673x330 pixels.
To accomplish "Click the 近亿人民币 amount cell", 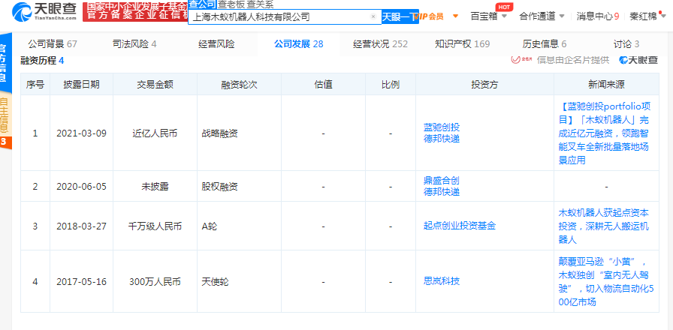I will pyautogui.click(x=155, y=133).
